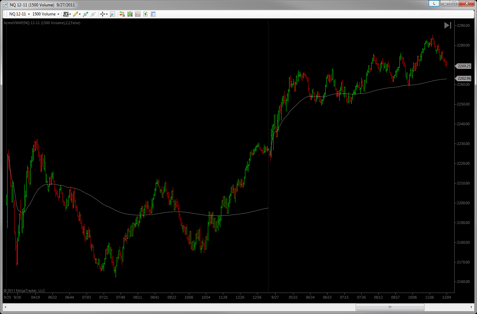Click the L link button in title bar
Image resolution: width=477 pixels, height=314 pixels.
(x=434, y=3)
